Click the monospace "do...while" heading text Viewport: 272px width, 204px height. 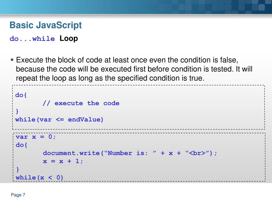tap(32, 39)
